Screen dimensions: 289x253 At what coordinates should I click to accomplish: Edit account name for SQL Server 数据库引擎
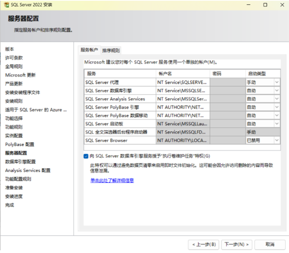(183, 91)
